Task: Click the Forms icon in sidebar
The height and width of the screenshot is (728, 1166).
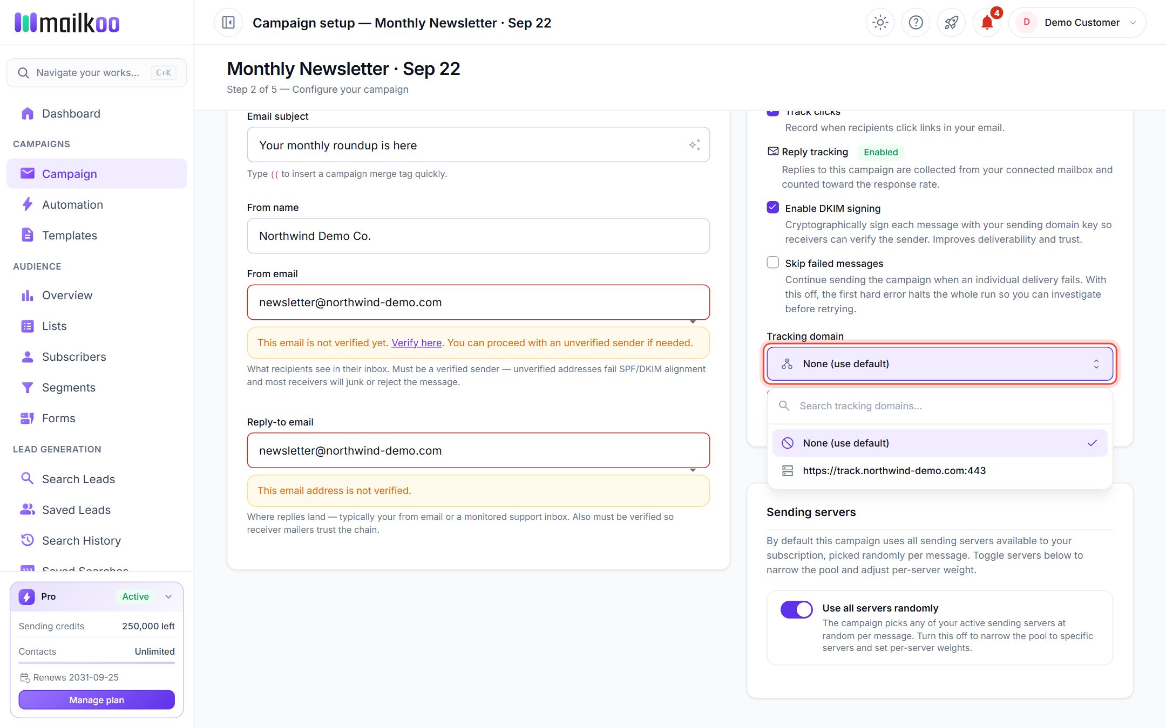Action: click(27, 418)
